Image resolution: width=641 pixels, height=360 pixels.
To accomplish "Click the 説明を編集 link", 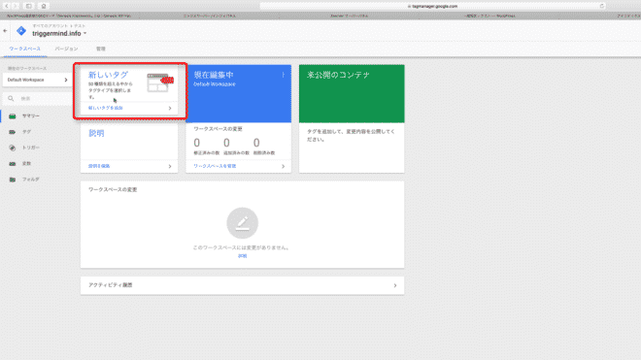I will pos(99,166).
